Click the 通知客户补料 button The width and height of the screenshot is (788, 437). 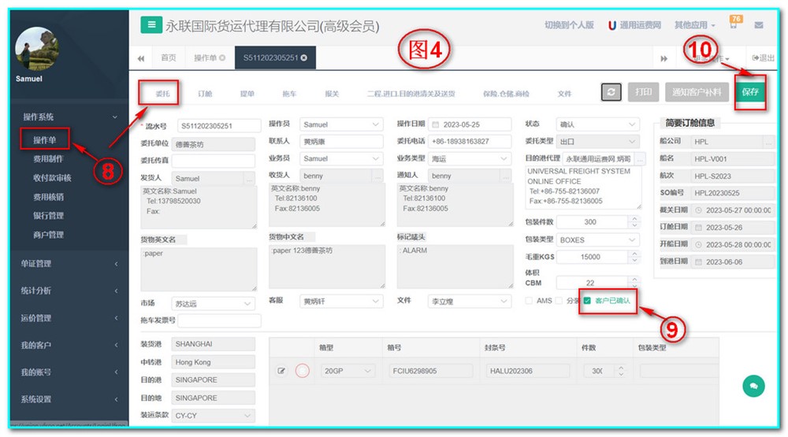coord(697,92)
